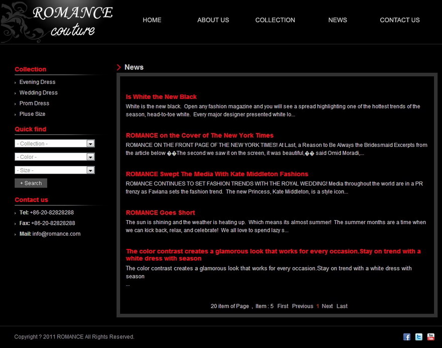Click the '20 item of Page' text

pyautogui.click(x=230, y=306)
